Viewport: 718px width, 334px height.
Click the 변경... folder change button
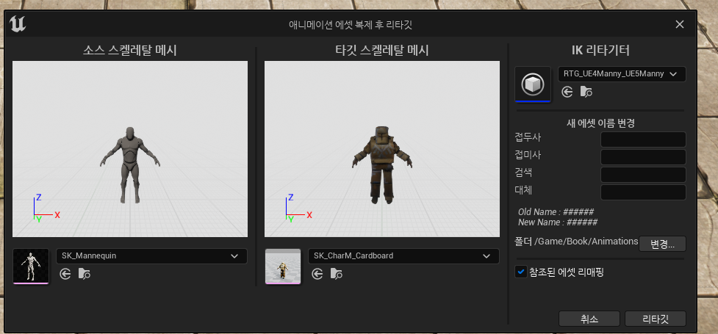tap(662, 244)
